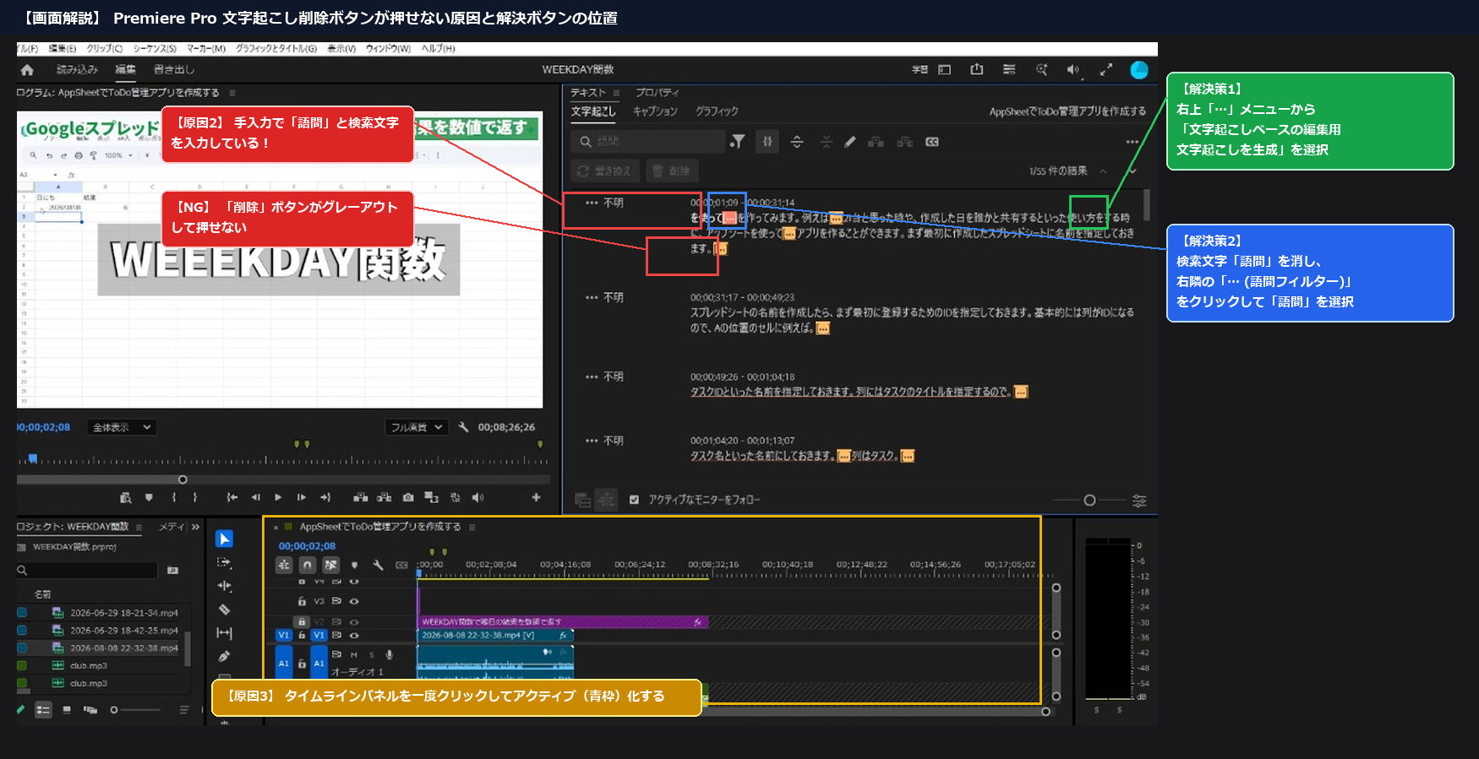This screenshot has width=1479, height=759.
Task: Toggle list view in project panel
Action: (x=43, y=710)
